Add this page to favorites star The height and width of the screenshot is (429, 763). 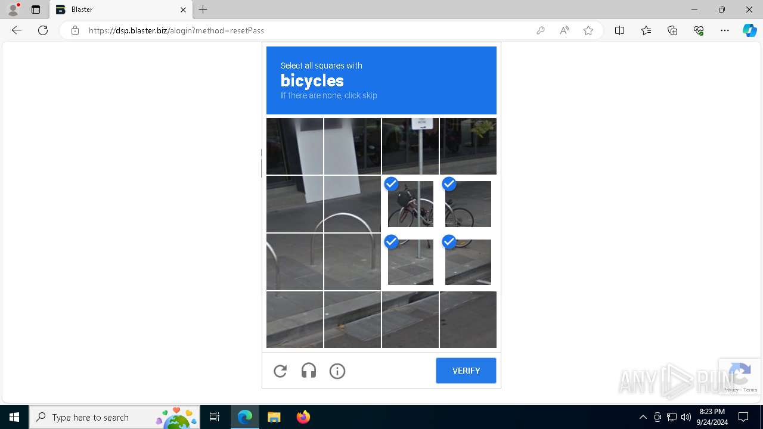588,30
